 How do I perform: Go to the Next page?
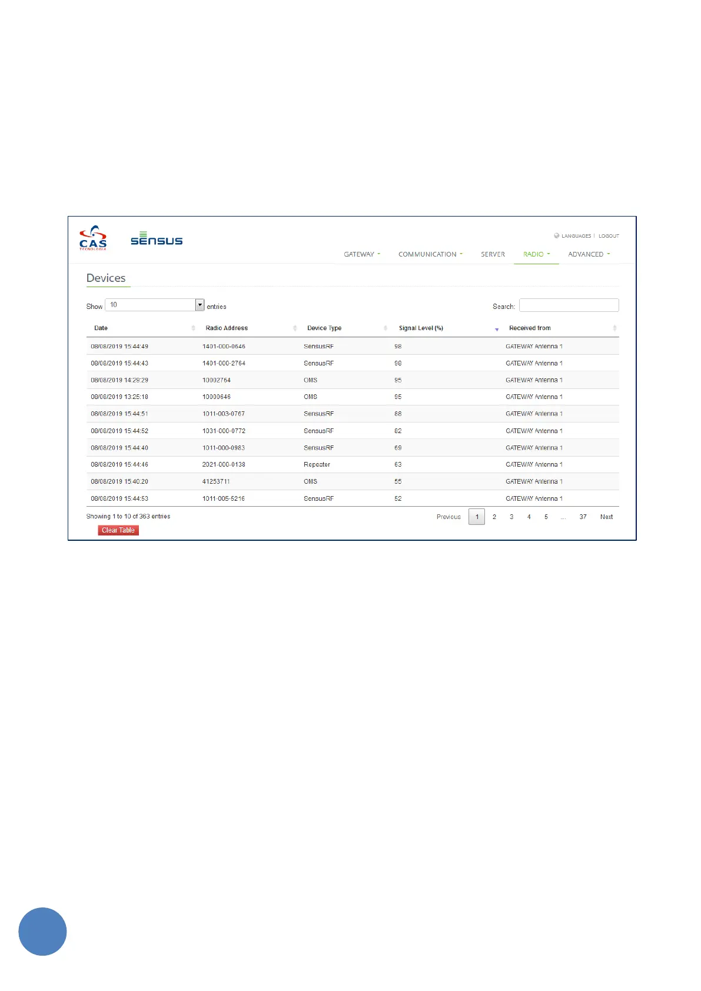[x=606, y=517]
